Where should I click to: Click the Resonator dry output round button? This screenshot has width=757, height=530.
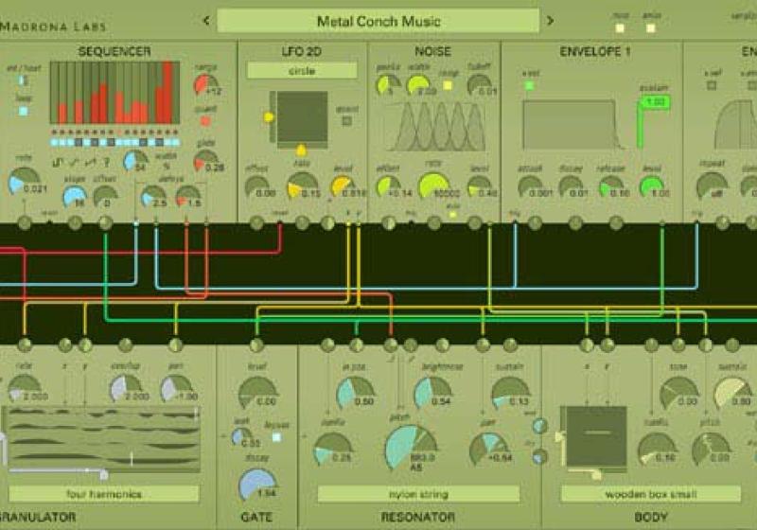539,456
